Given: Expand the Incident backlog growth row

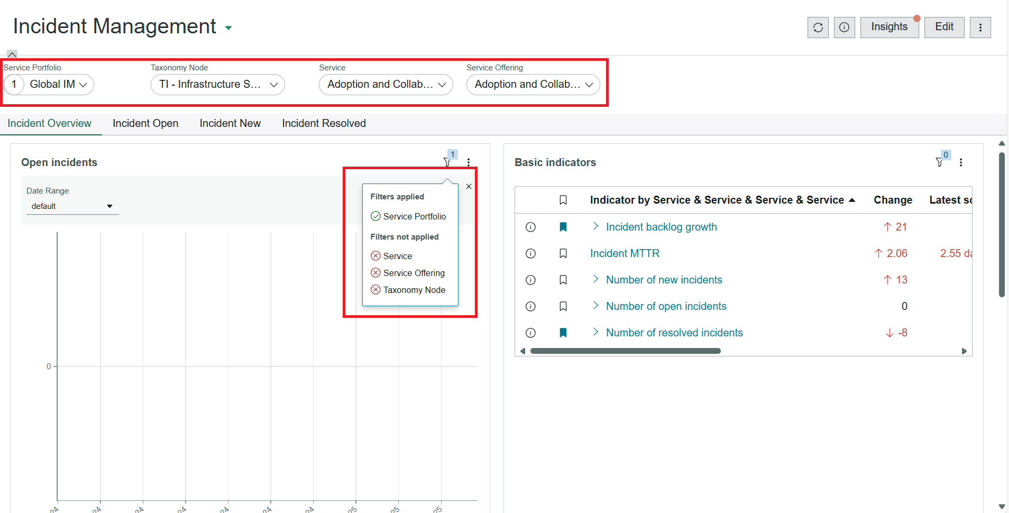Looking at the screenshot, I should [595, 226].
